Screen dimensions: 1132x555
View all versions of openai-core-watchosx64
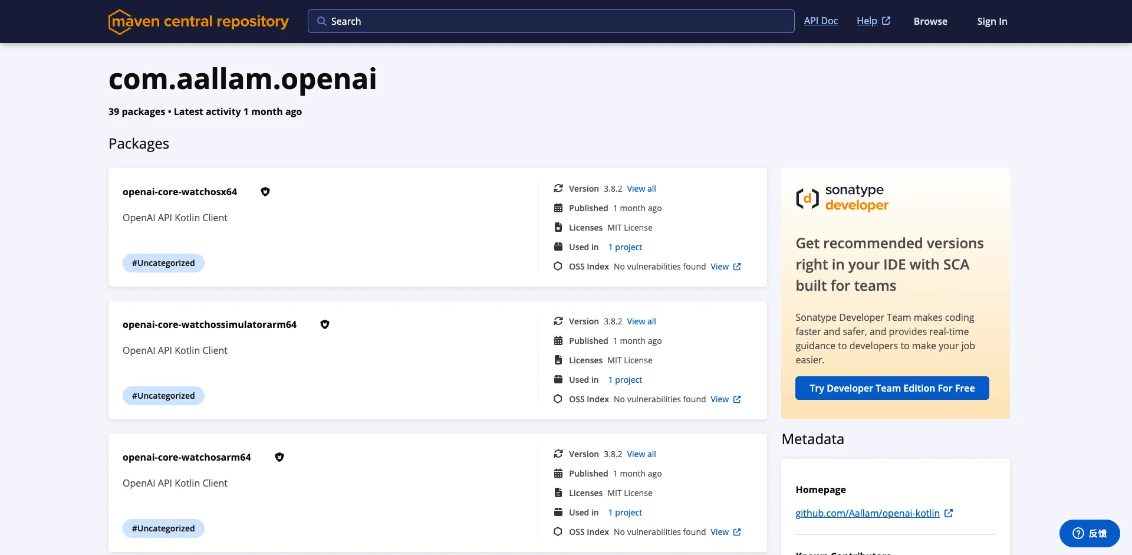click(x=641, y=189)
